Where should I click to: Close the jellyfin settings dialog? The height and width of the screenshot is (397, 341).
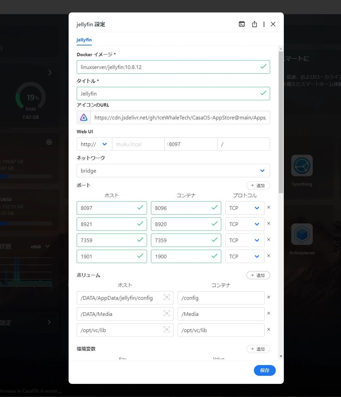tap(273, 24)
